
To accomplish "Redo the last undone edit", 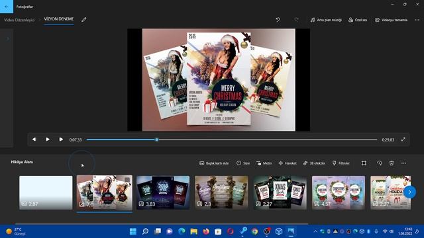I will coord(296,20).
